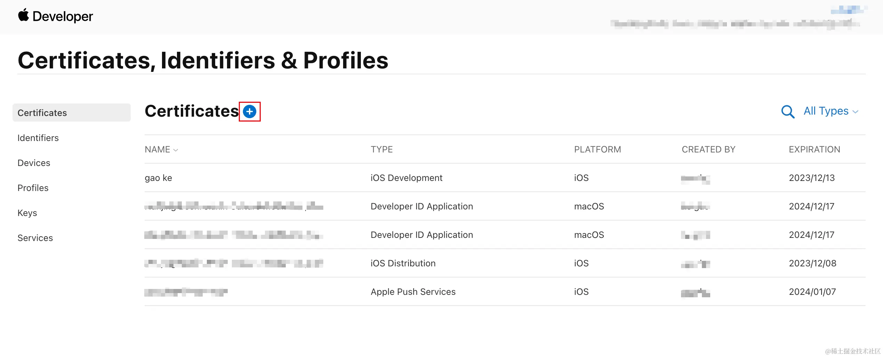Click the 2023/12/13 expiration date
Image resolution: width=883 pixels, height=357 pixels.
[811, 177]
